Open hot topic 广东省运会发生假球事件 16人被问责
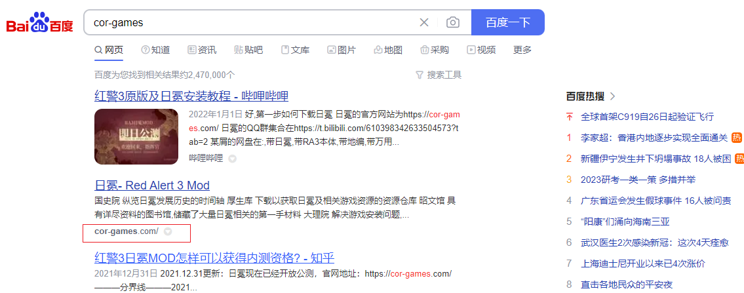The width and height of the screenshot is (744, 293). 656,201
